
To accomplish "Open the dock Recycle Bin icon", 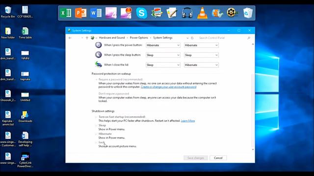I will tap(248, 13).
